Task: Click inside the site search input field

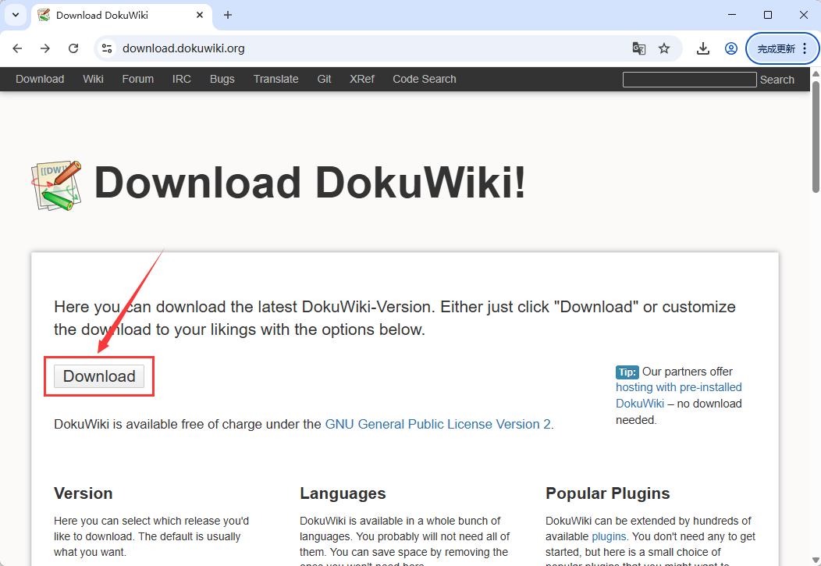Action: (690, 79)
